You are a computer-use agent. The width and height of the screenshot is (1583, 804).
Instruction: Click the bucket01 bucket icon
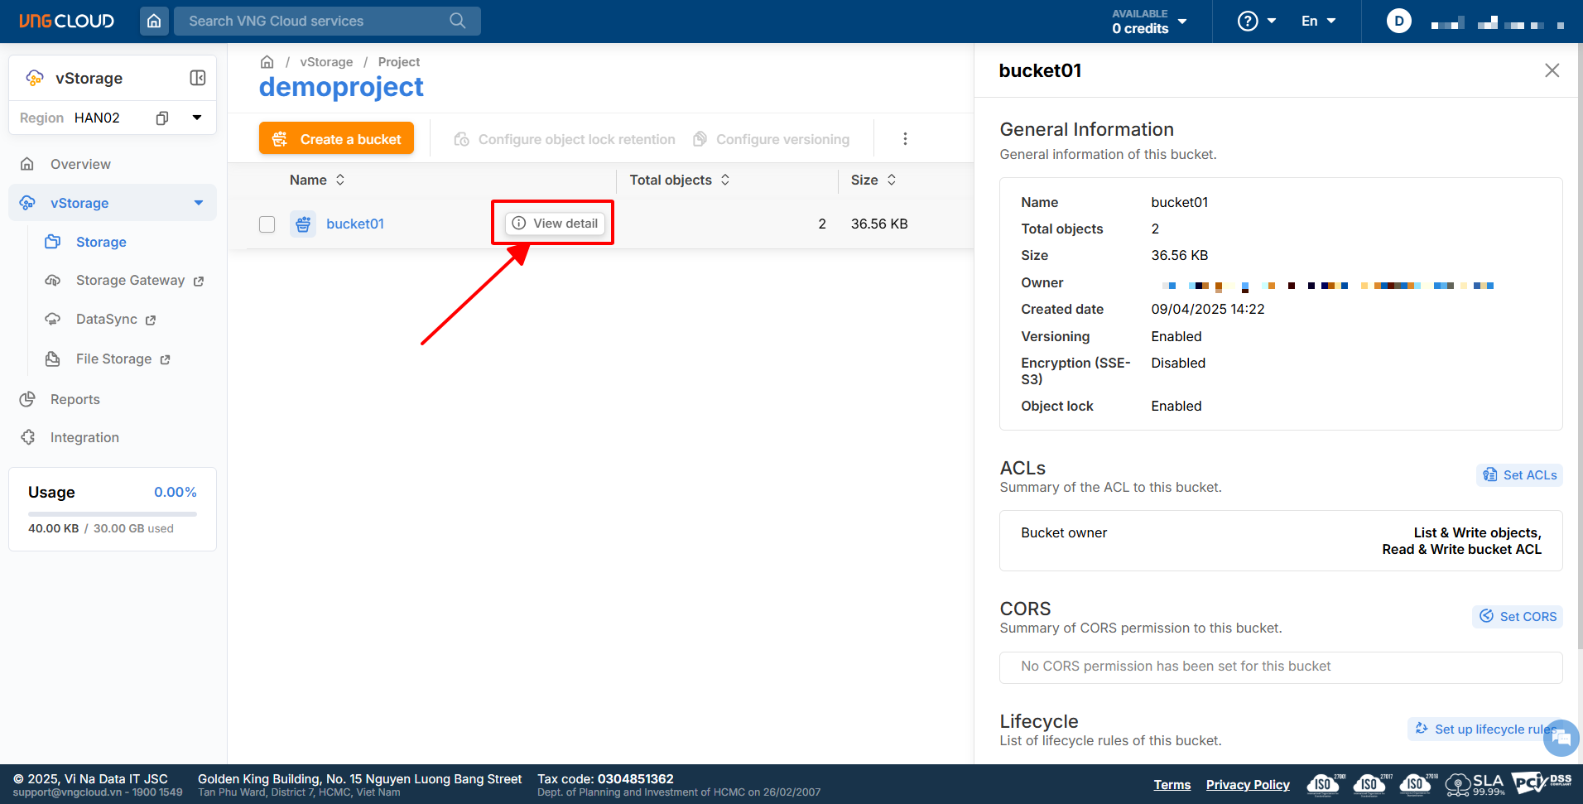pyautogui.click(x=303, y=224)
